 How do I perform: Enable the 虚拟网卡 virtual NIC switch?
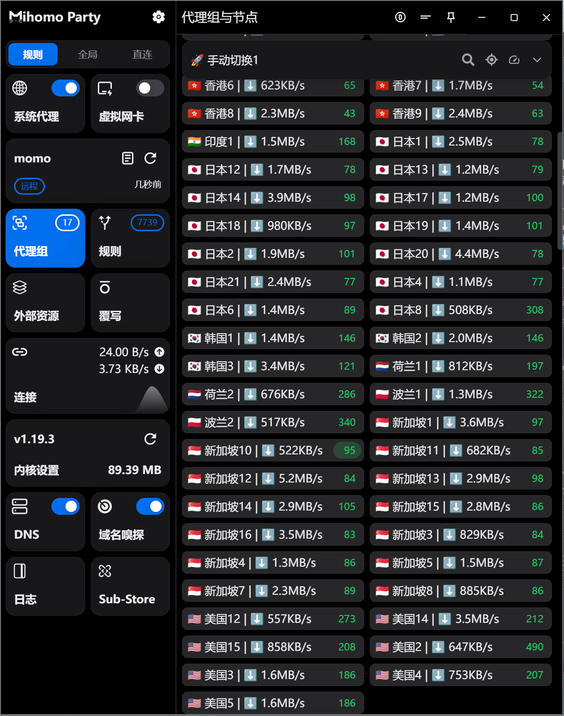[x=150, y=88]
